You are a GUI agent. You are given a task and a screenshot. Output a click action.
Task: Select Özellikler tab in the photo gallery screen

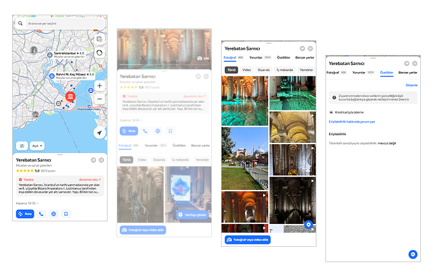click(x=283, y=57)
